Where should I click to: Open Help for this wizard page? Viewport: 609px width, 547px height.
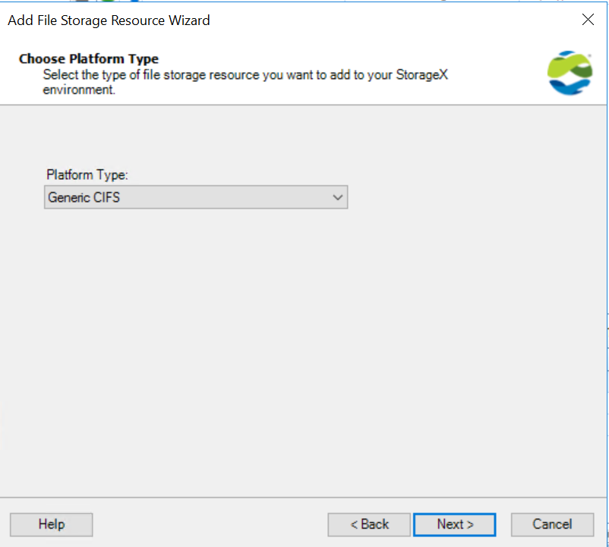52,524
